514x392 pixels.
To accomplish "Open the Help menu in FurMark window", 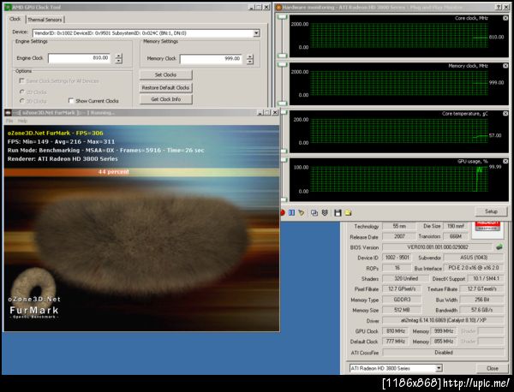I will coord(22,121).
